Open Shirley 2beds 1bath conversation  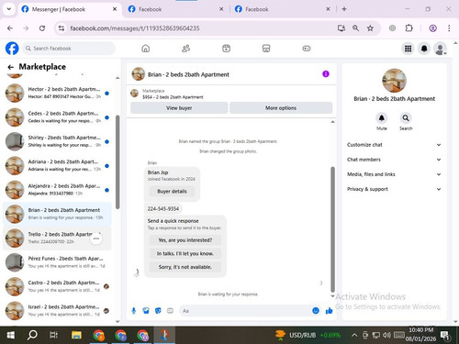coord(57,141)
